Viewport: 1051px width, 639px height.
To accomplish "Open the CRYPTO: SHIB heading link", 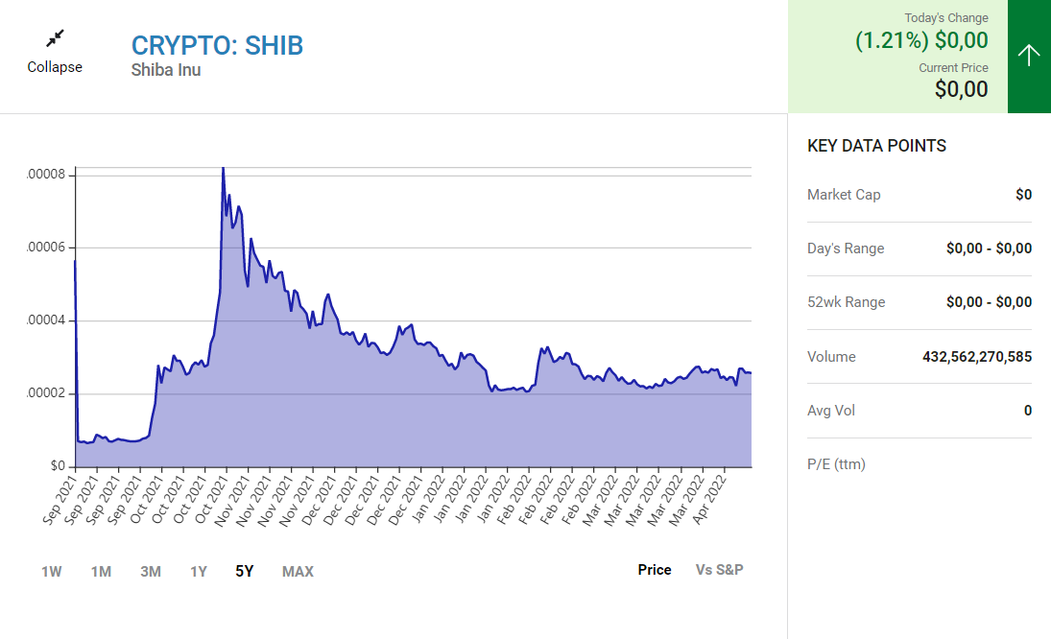I will 217,45.
